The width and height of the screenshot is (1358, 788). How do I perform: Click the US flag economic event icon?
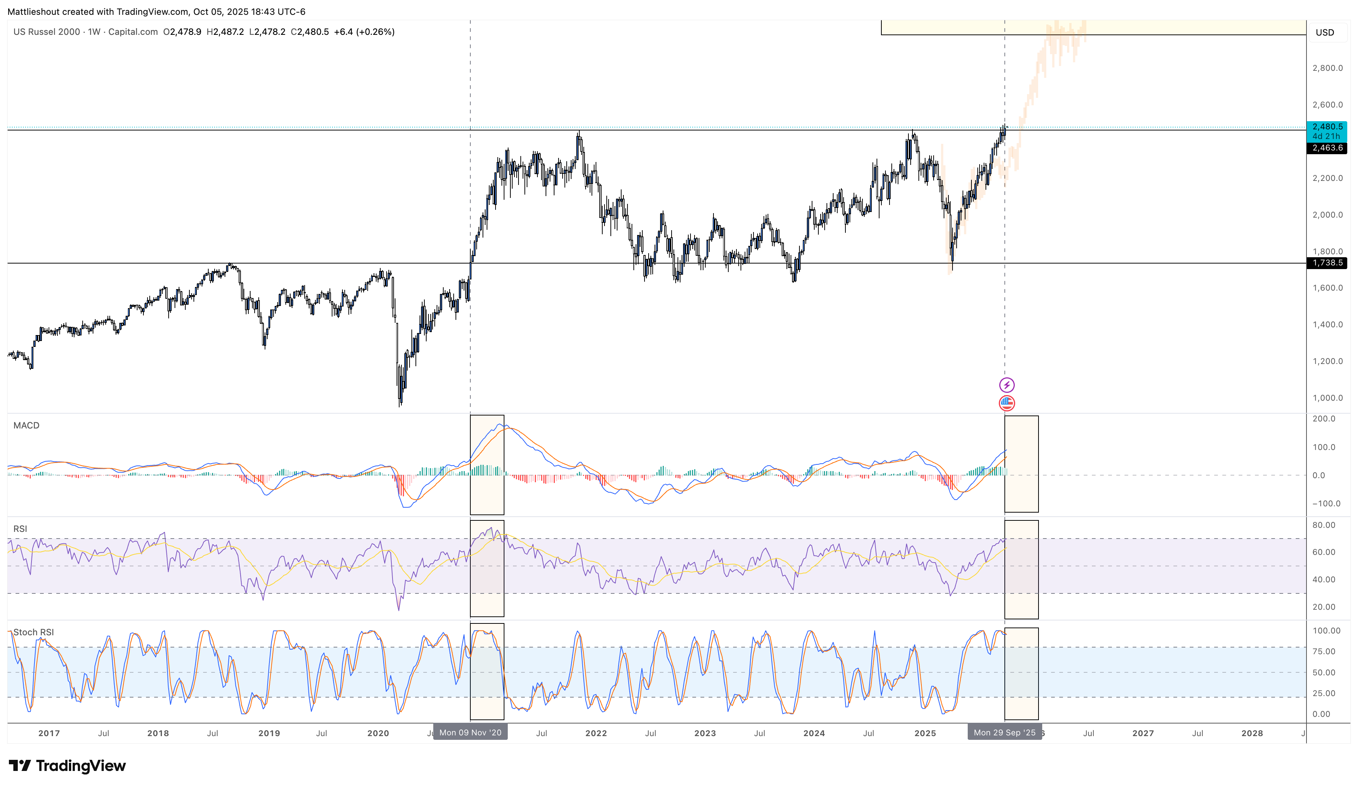[1006, 403]
